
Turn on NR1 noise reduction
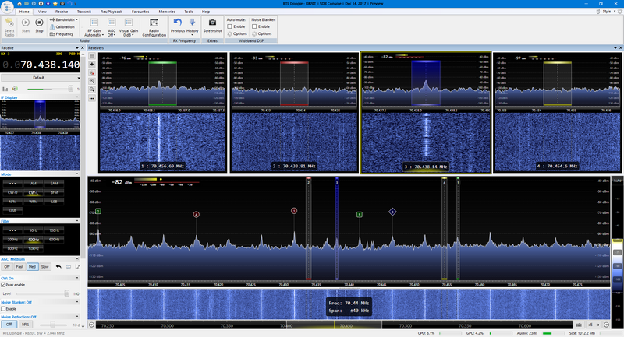(x=25, y=325)
